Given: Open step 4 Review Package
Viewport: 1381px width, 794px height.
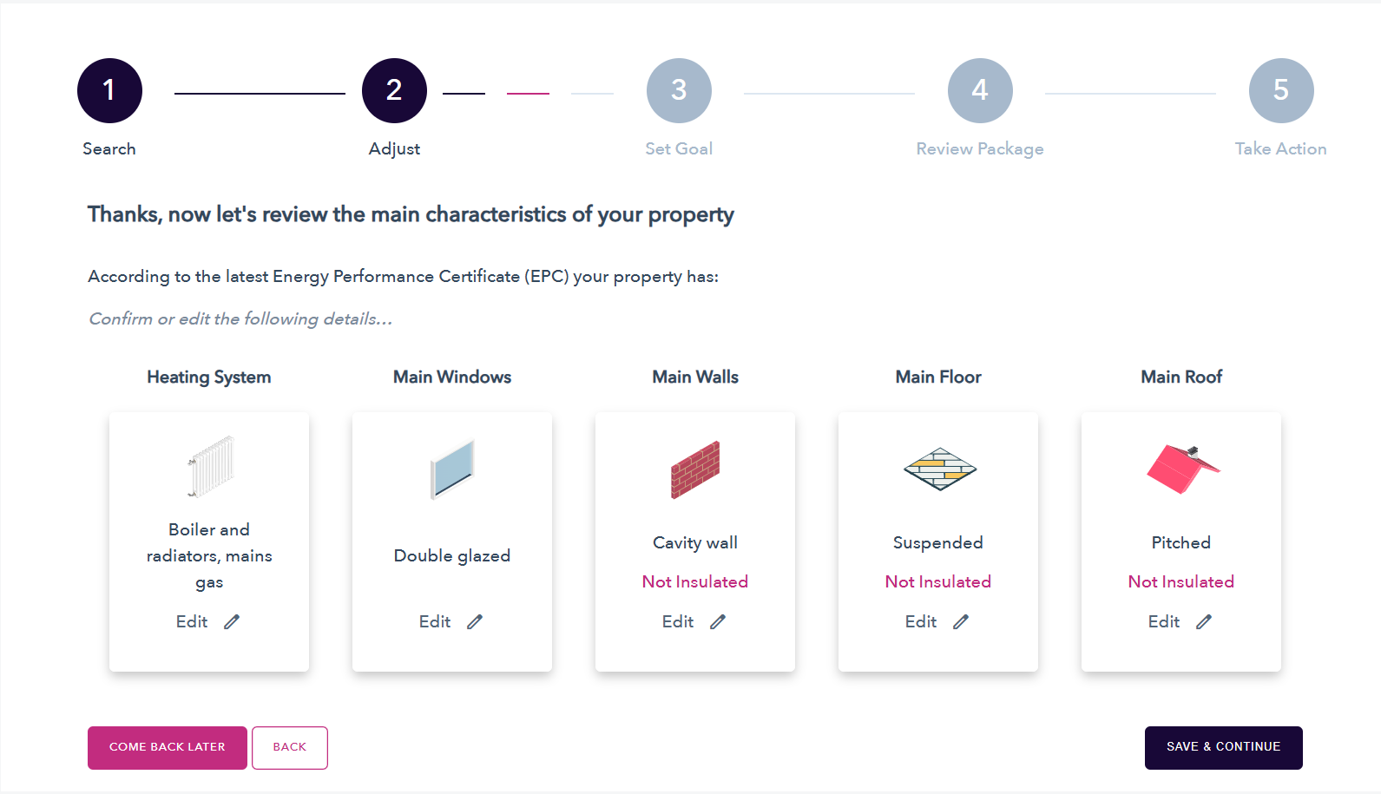Looking at the screenshot, I should [980, 90].
